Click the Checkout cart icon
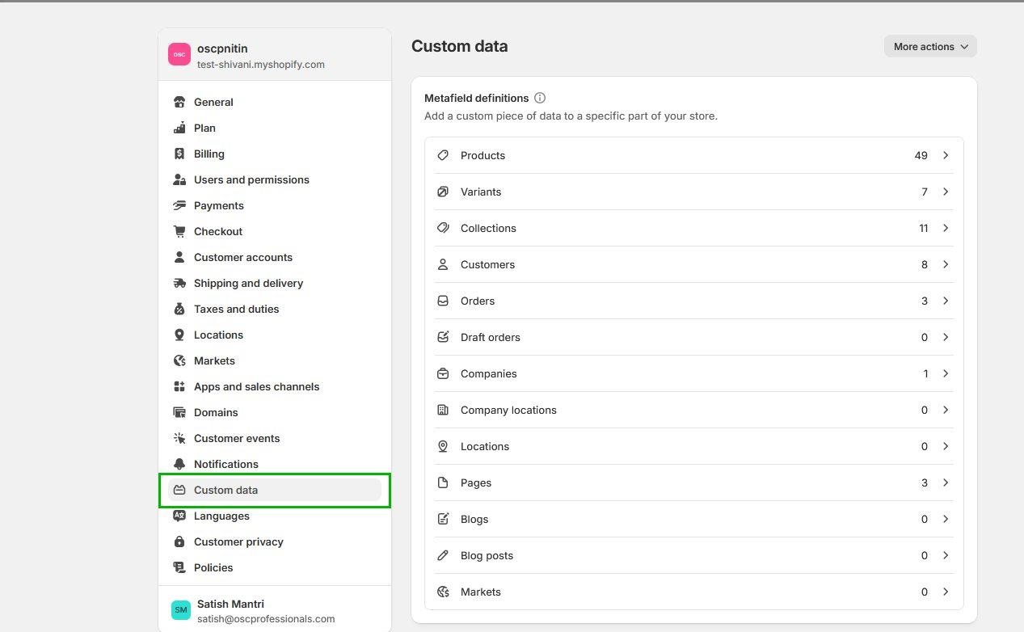This screenshot has height=632, width=1024. (x=179, y=232)
